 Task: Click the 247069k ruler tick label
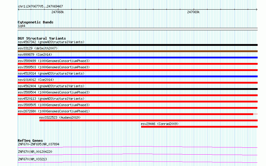point(193,12)
